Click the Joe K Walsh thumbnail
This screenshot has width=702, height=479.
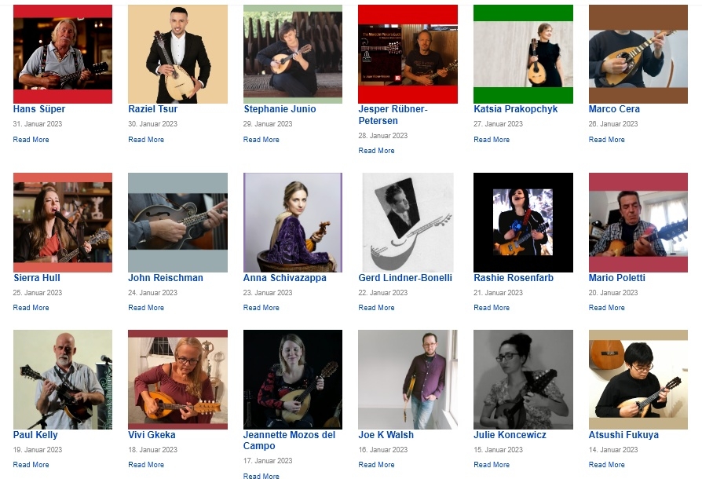(408, 379)
